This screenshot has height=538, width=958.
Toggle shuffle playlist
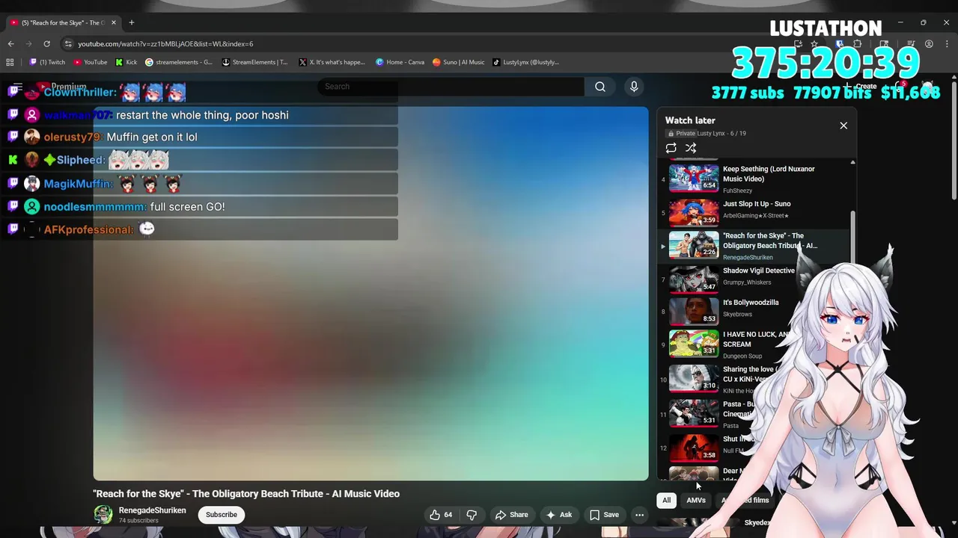point(691,148)
